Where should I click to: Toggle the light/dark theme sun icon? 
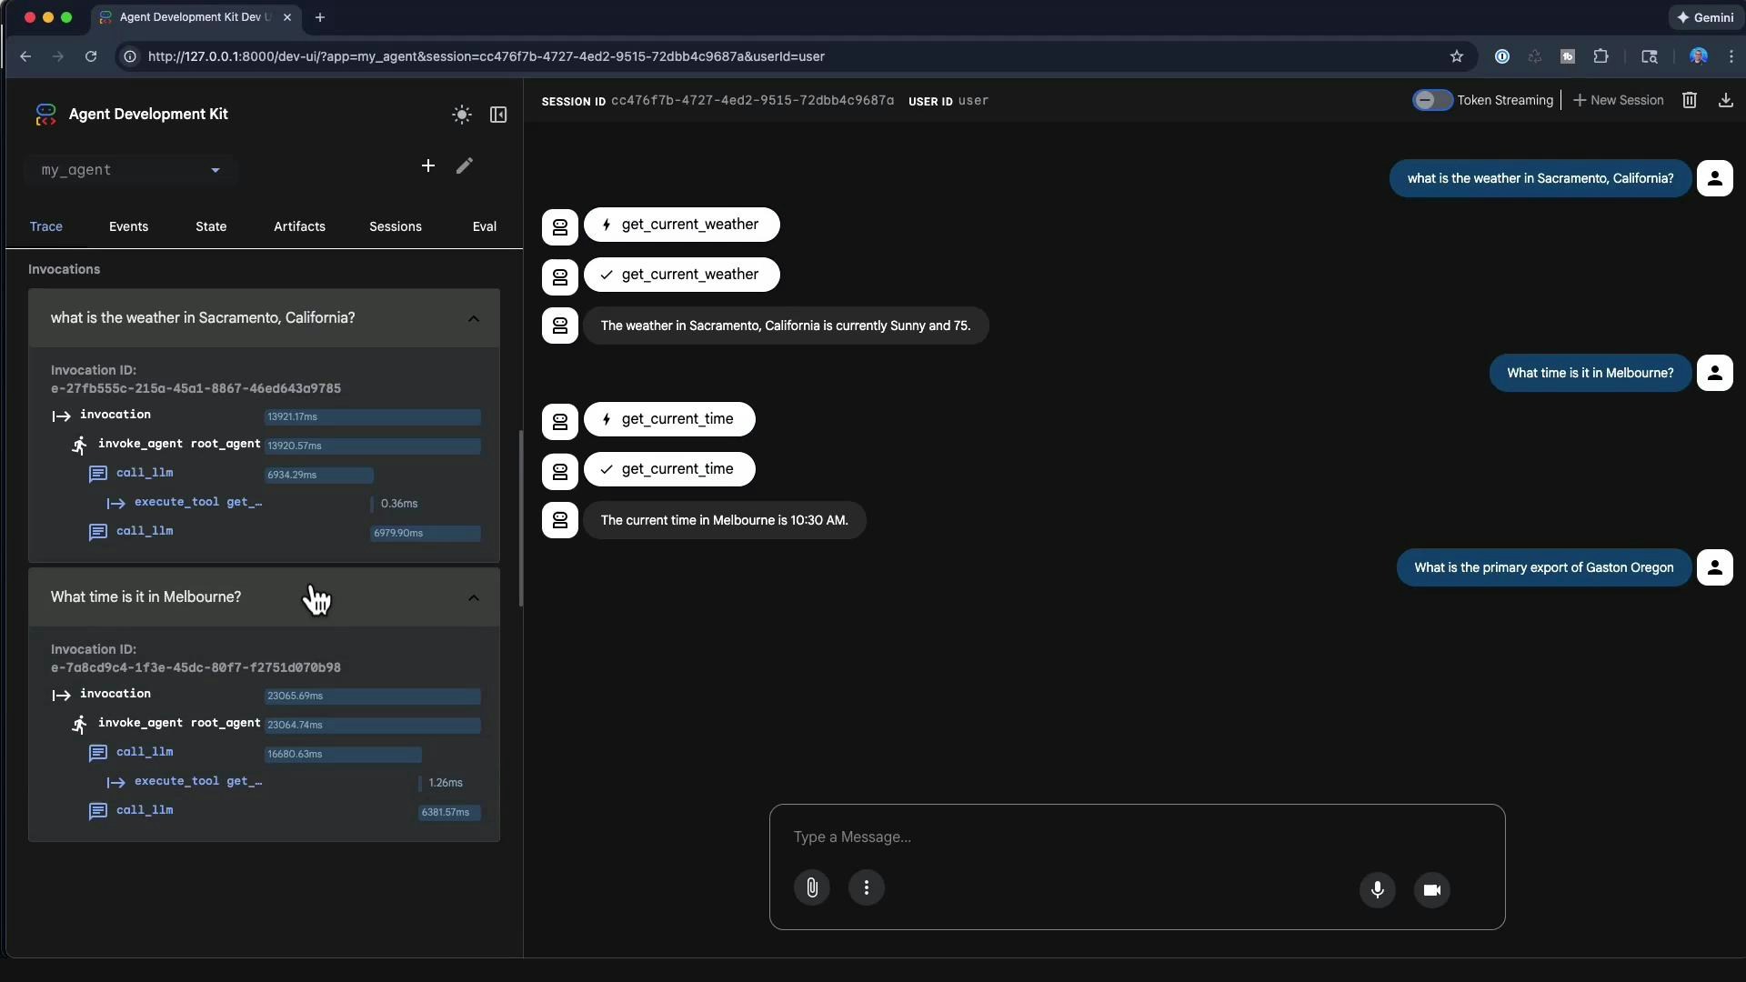tap(462, 115)
